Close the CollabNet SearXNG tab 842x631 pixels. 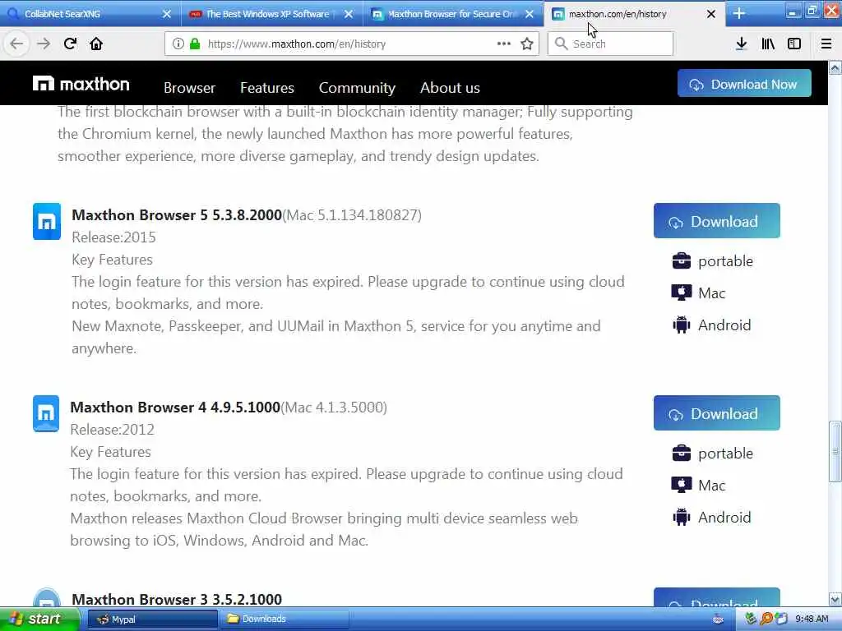click(x=167, y=14)
